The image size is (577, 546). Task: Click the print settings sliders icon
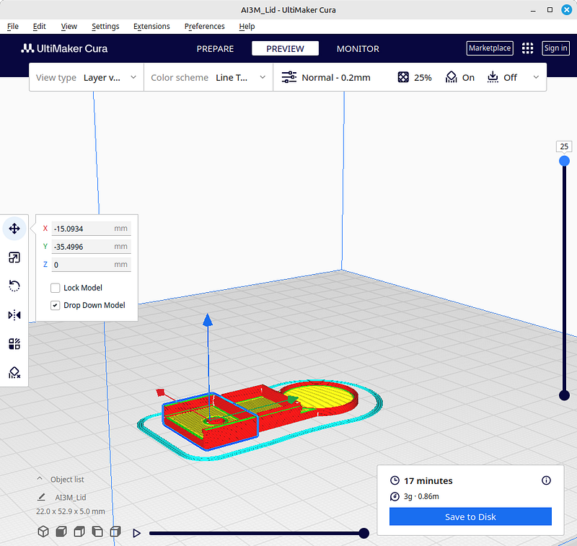(289, 77)
